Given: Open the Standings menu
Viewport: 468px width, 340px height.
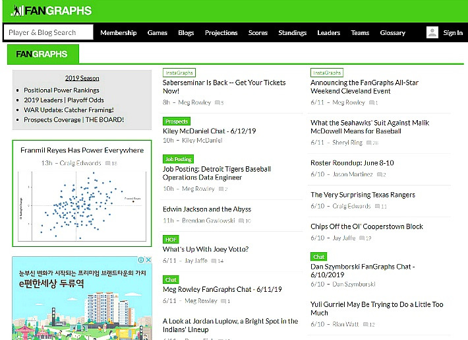Looking at the screenshot, I should pyautogui.click(x=293, y=32).
